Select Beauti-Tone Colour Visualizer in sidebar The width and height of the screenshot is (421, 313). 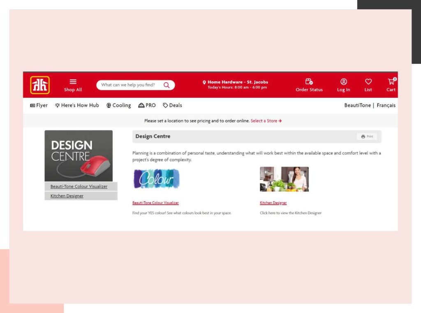(x=79, y=186)
